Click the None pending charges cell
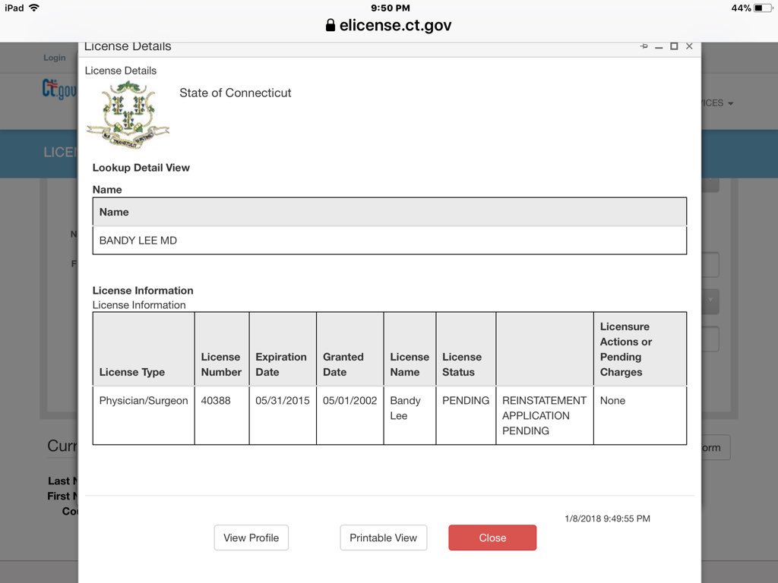778x583 pixels. tap(640, 415)
